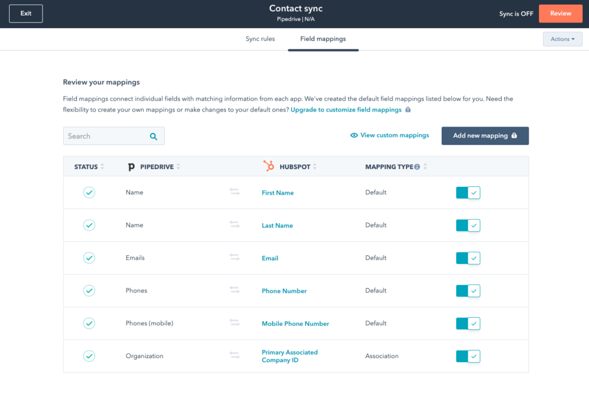Turn off the Phone Number mapping toggle

[x=468, y=291]
